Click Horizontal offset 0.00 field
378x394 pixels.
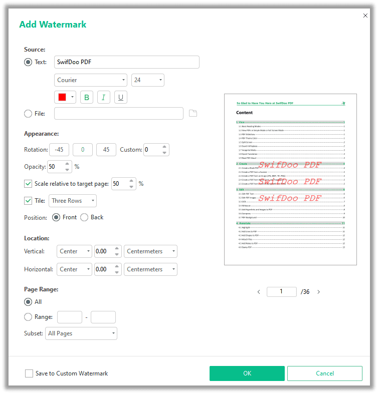[104, 269]
